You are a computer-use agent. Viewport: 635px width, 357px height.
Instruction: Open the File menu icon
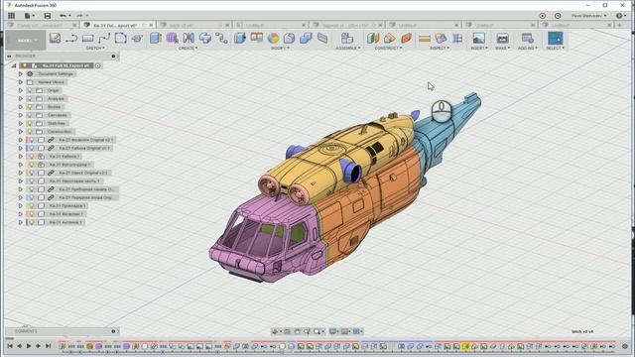tap(29, 16)
